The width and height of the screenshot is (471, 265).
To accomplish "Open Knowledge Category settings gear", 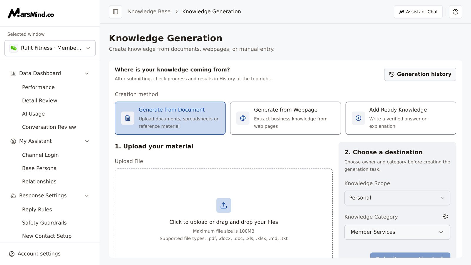I will pyautogui.click(x=445, y=216).
